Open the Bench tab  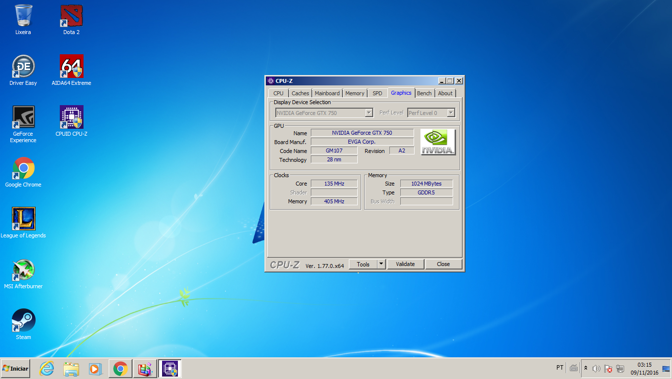[424, 93]
